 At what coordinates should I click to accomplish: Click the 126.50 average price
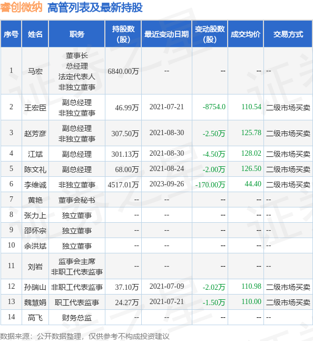251,168
